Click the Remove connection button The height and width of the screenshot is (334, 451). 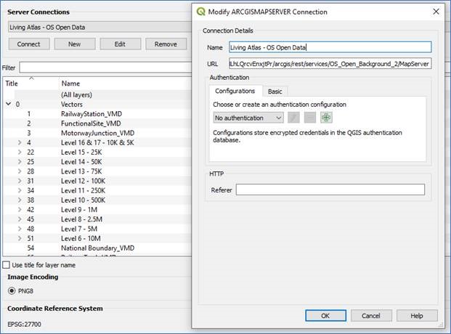tap(166, 44)
